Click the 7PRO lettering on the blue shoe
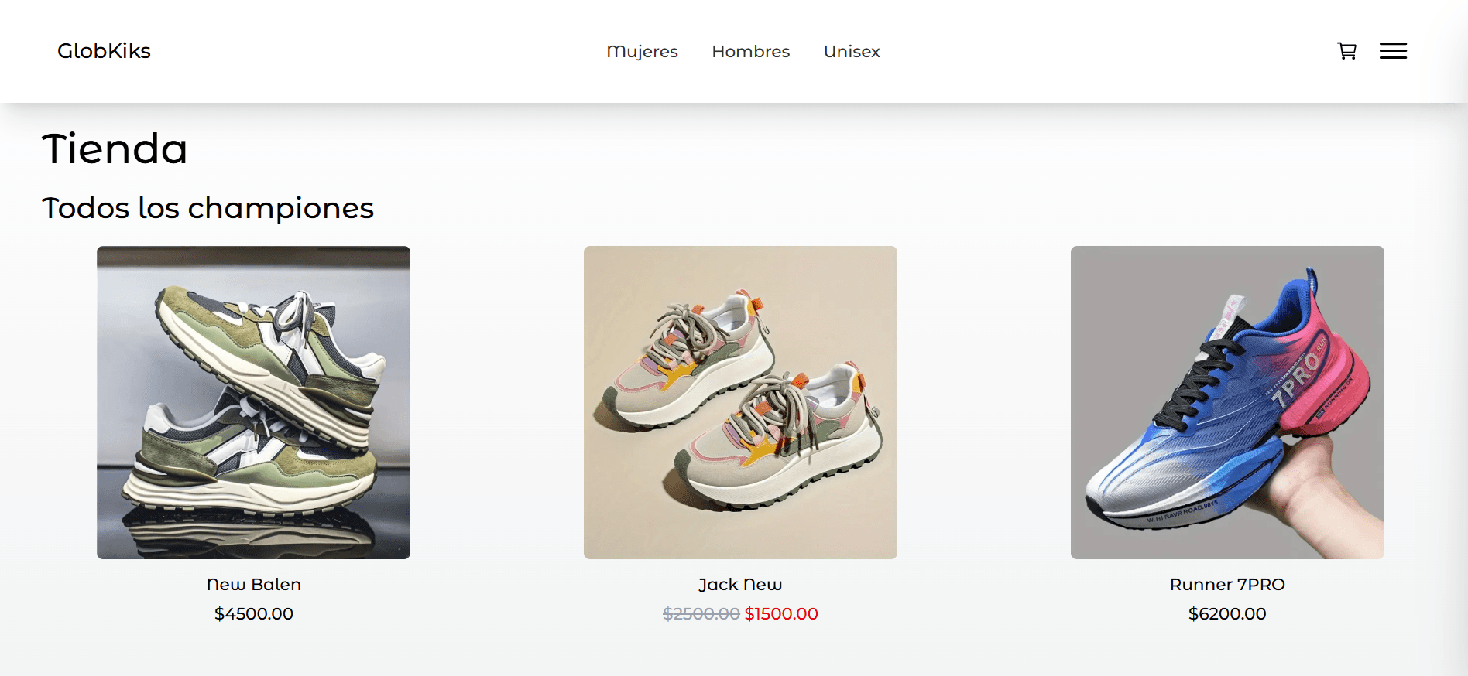The height and width of the screenshot is (676, 1468). point(1297,379)
